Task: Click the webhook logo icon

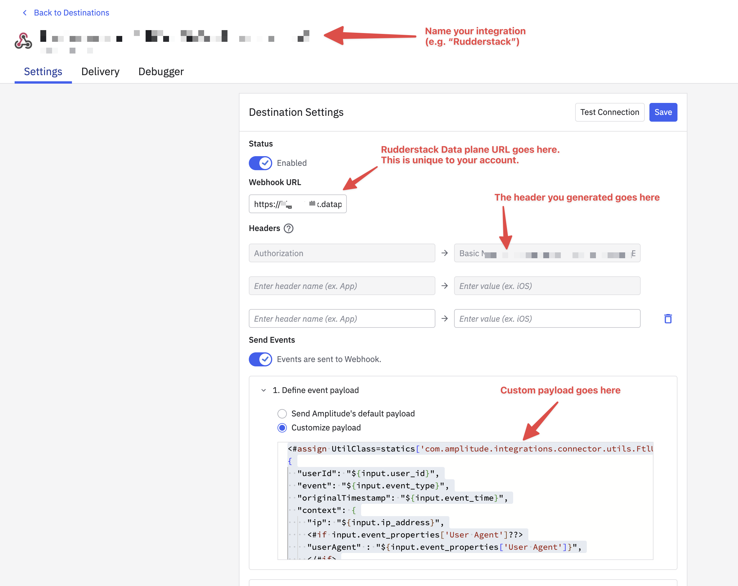Action: click(23, 41)
